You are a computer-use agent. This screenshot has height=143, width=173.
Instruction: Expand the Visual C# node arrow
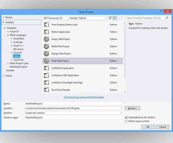click(8, 32)
